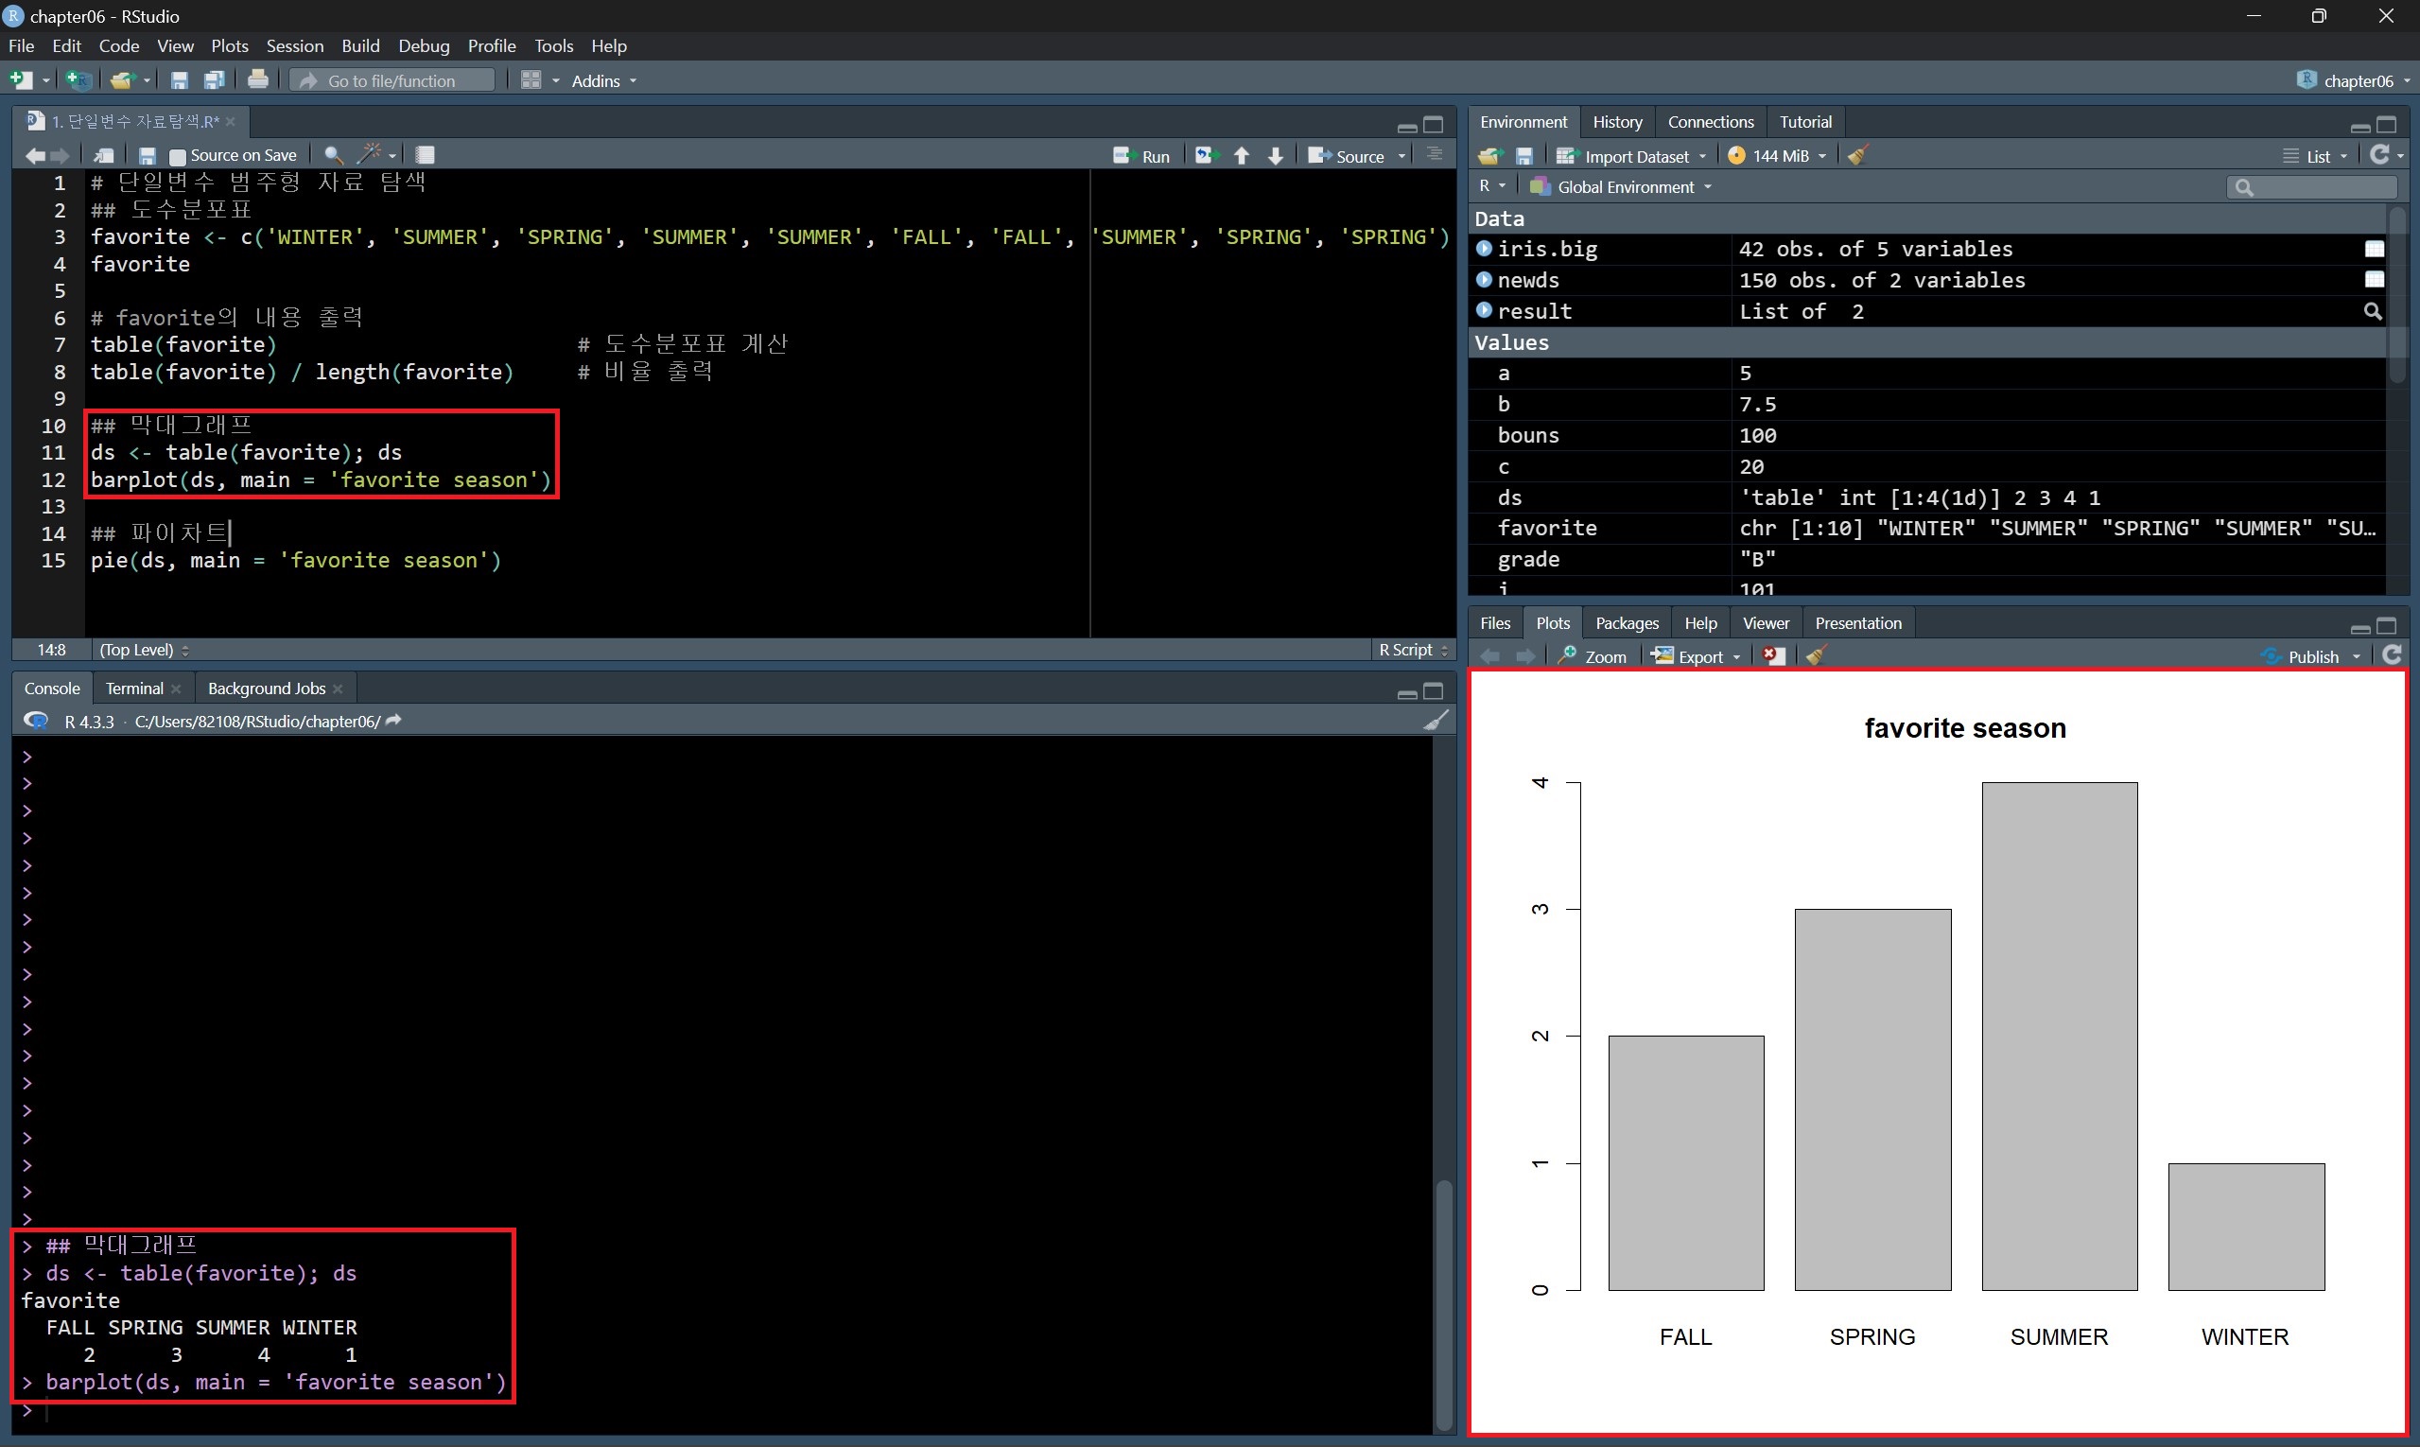This screenshot has width=2420, height=1447.
Task: Open the Session menu
Action: 294,45
